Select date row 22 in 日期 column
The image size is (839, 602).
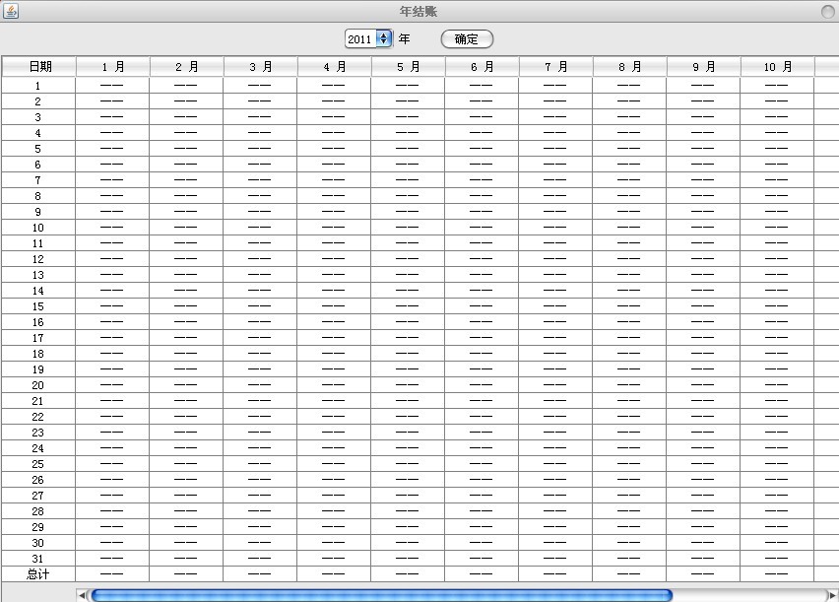pyautogui.click(x=38, y=417)
